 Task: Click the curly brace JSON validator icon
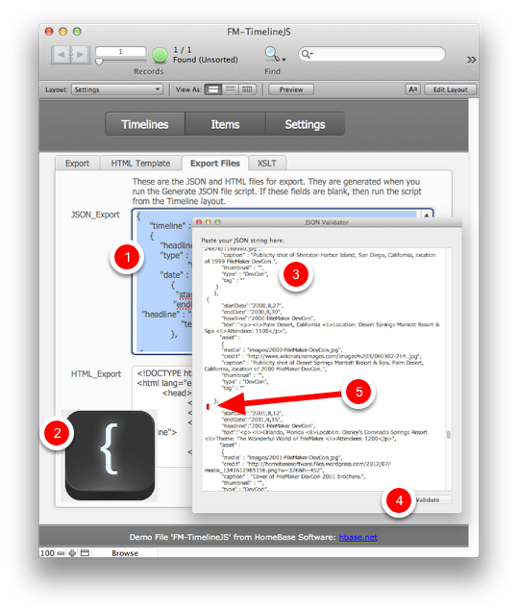111,455
